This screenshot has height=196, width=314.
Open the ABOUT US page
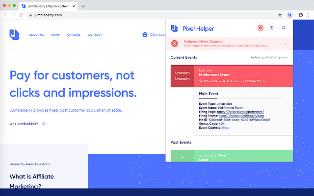[x=36, y=35]
